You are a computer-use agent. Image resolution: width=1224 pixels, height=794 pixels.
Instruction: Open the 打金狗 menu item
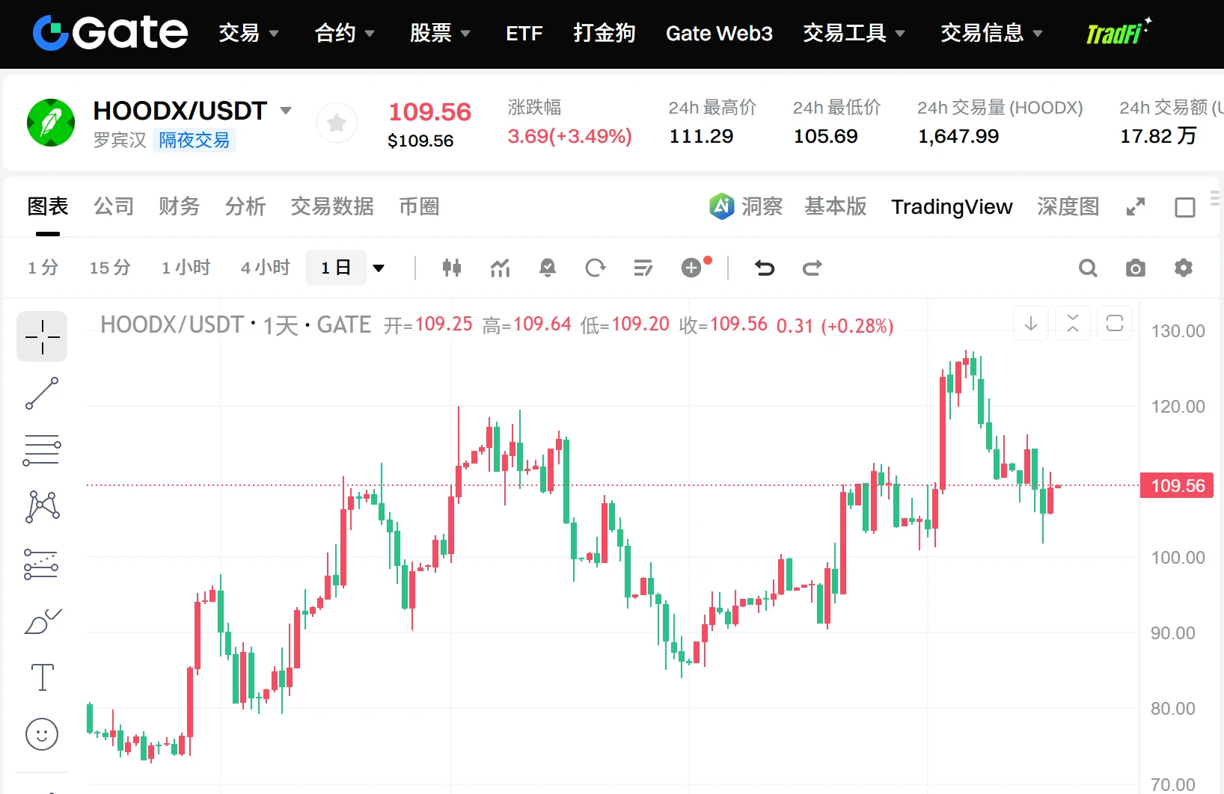coord(605,33)
